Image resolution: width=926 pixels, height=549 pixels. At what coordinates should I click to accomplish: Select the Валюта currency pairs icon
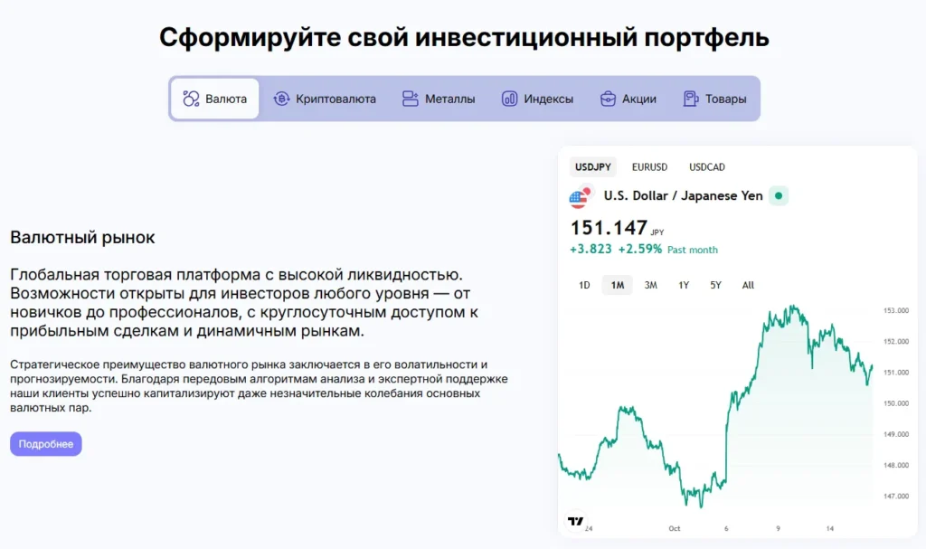pos(189,98)
